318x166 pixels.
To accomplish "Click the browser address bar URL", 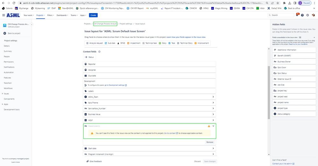I will click(x=143, y=3).
